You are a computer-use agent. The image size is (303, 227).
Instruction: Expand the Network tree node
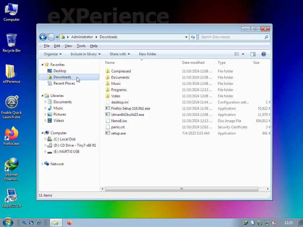42,164
